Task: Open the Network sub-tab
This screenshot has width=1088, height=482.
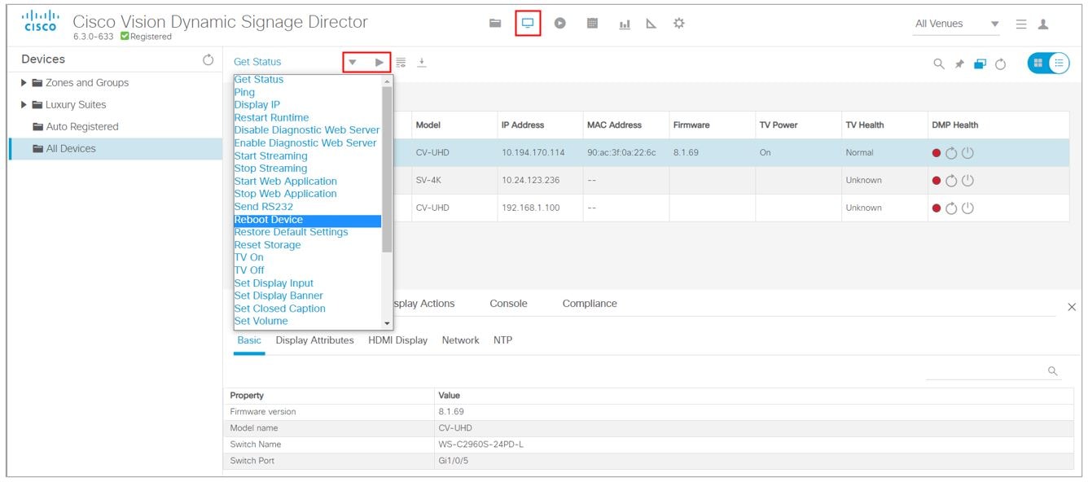Action: tap(460, 340)
